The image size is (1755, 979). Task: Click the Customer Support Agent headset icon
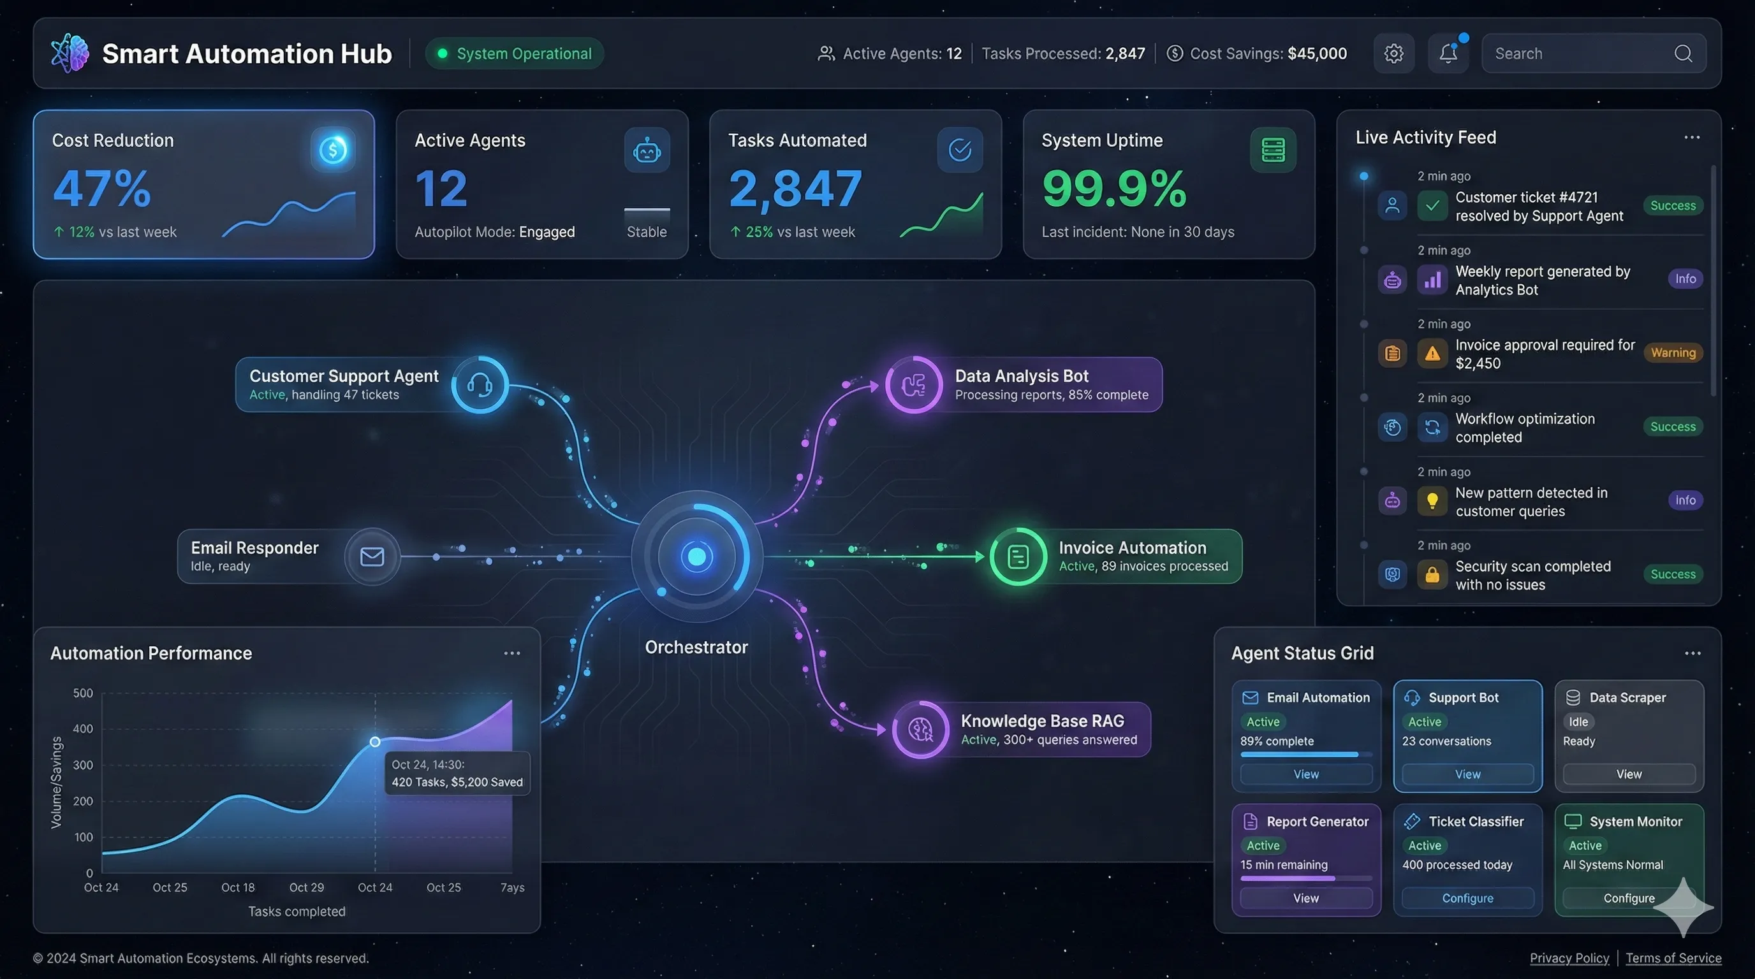pyautogui.click(x=480, y=385)
